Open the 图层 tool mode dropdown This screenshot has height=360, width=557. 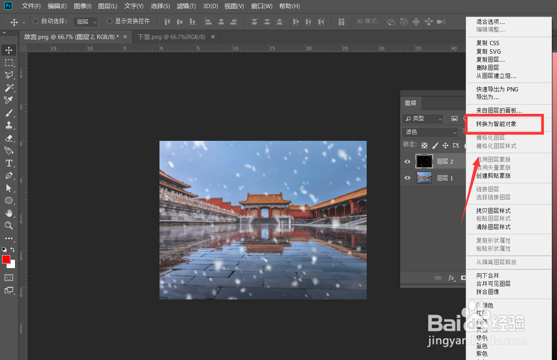(86, 22)
